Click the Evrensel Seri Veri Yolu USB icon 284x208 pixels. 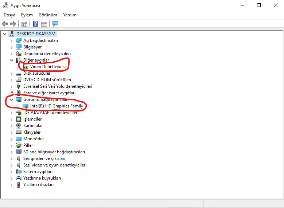click(x=18, y=86)
